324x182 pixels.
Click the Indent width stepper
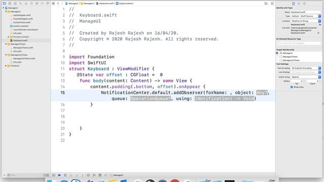(320, 81)
